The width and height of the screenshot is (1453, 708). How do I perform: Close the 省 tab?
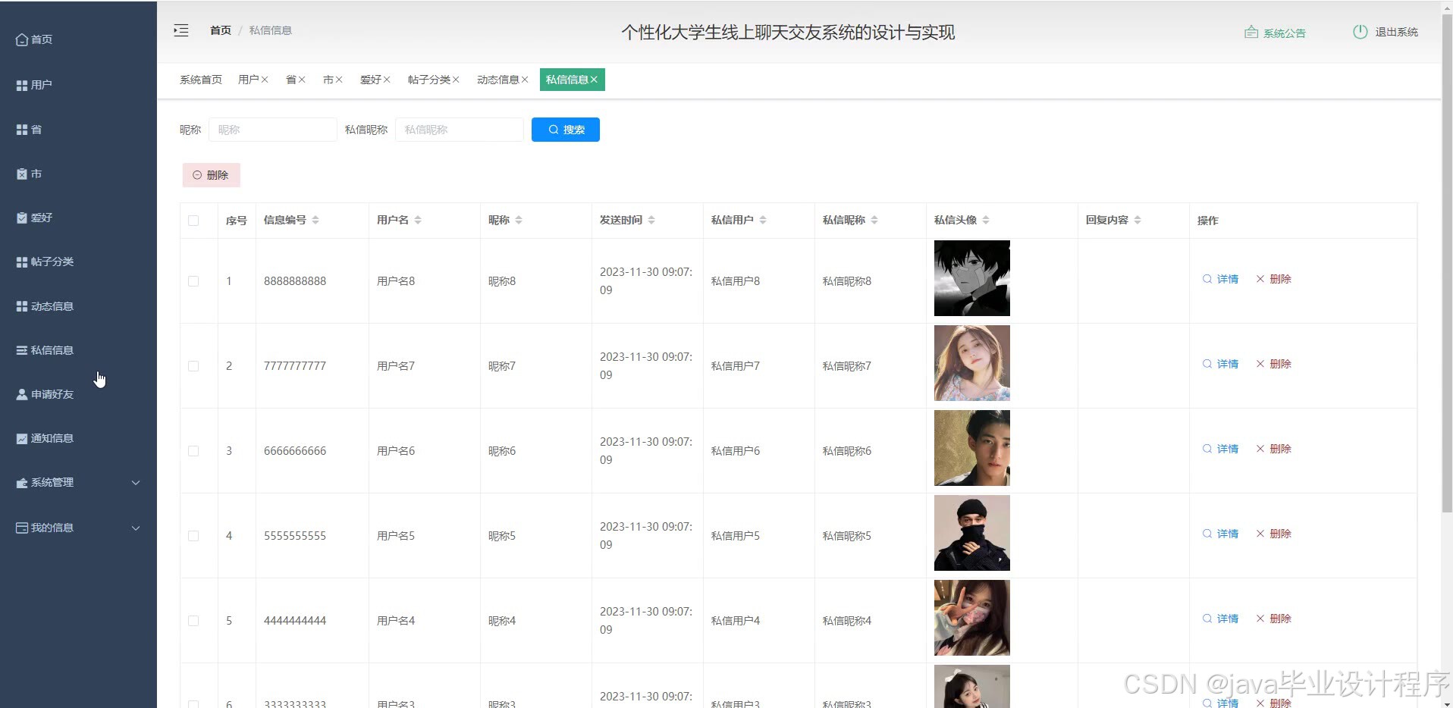click(302, 80)
